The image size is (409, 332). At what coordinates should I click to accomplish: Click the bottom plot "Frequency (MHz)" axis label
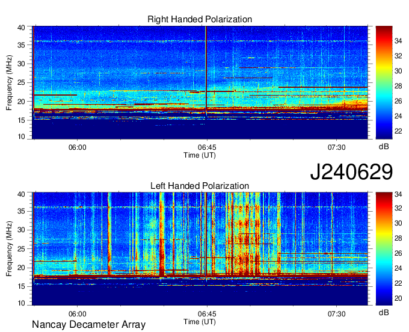coord(9,249)
